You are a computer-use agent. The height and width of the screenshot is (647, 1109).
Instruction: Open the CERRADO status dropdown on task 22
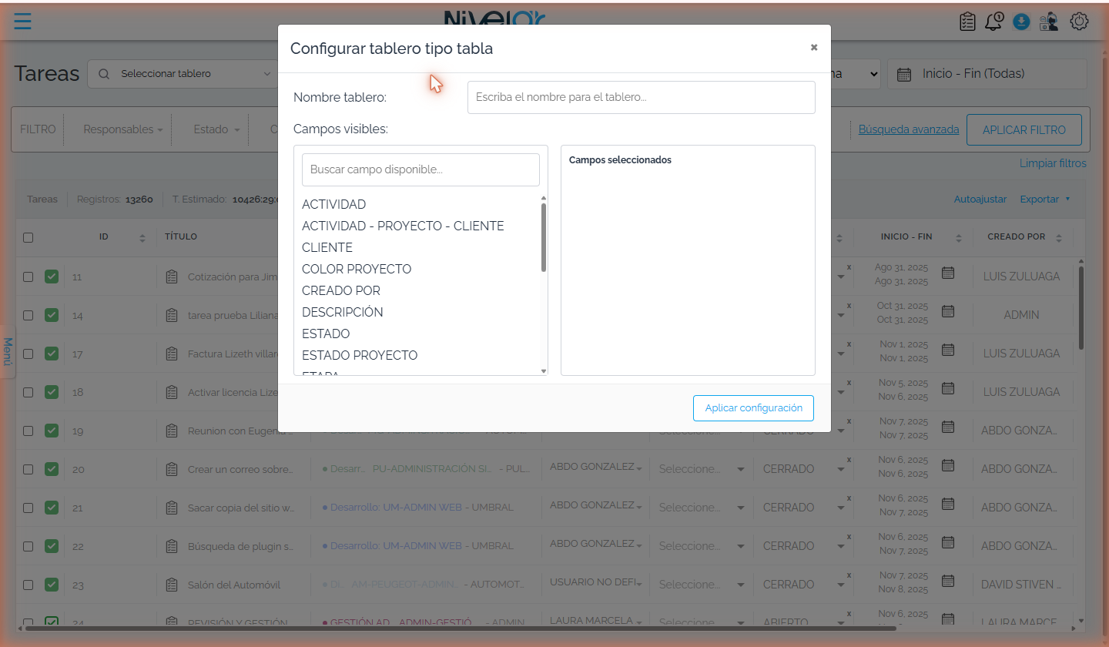click(x=805, y=546)
